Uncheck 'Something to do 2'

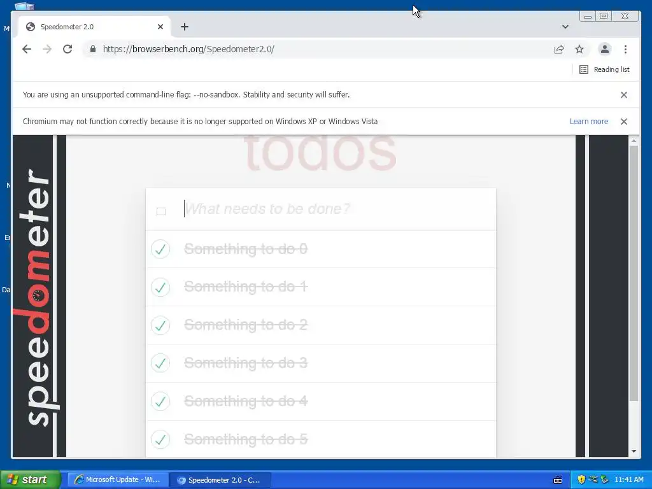160,325
